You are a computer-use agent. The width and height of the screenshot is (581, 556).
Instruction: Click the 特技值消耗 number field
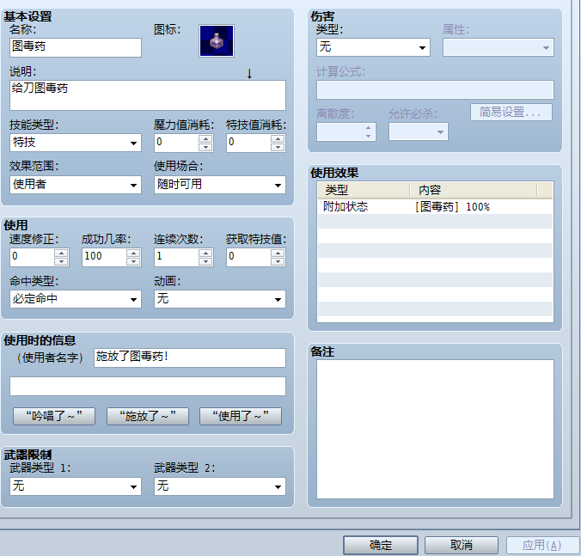[249, 143]
